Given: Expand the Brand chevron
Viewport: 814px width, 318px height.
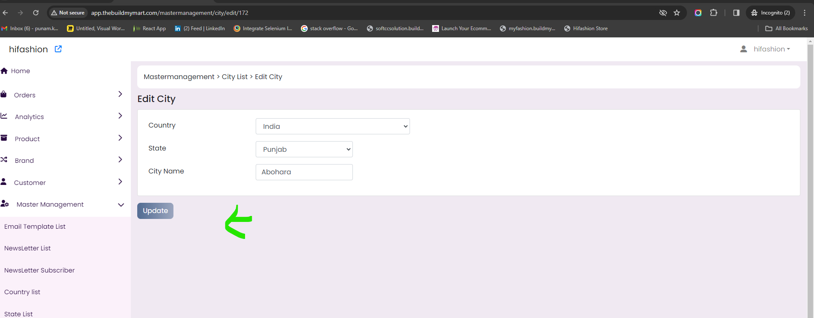Looking at the screenshot, I should click(120, 159).
